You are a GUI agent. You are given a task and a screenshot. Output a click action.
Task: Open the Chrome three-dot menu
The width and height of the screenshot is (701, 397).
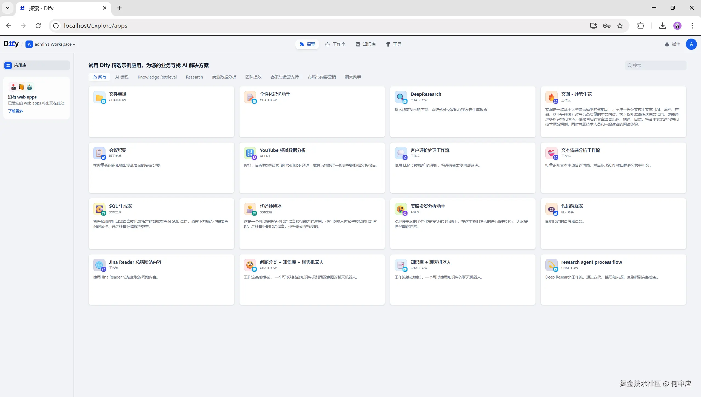point(692,26)
